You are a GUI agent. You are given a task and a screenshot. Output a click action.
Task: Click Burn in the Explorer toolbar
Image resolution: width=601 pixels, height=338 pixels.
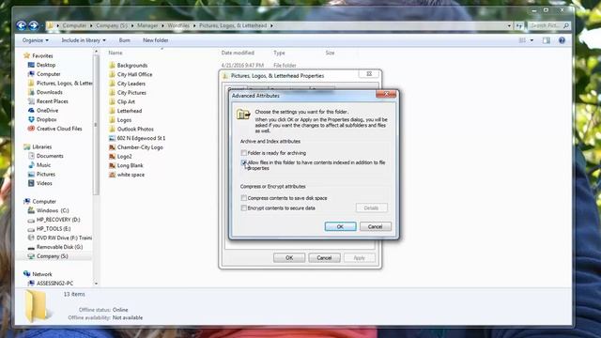click(125, 40)
